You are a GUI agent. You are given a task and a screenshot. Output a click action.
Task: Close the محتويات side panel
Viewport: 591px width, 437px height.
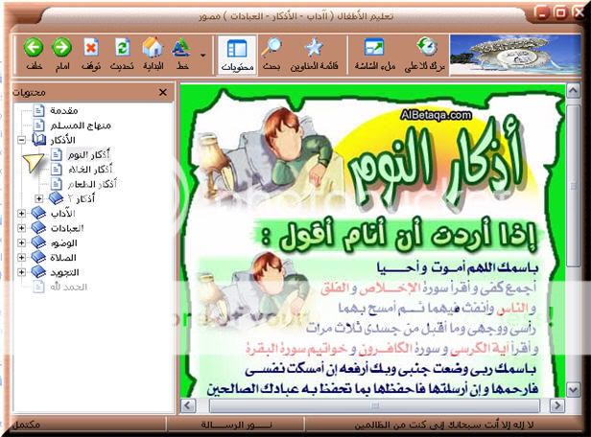pyautogui.click(x=163, y=92)
